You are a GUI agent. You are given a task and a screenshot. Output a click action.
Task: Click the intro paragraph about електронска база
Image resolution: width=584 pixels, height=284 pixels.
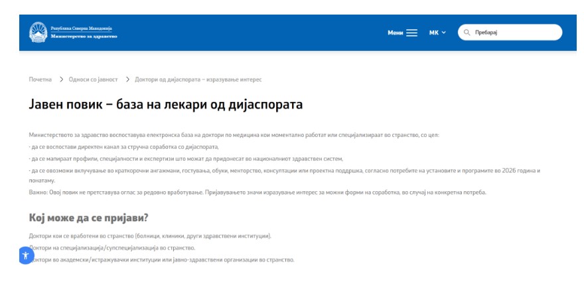tap(239, 135)
